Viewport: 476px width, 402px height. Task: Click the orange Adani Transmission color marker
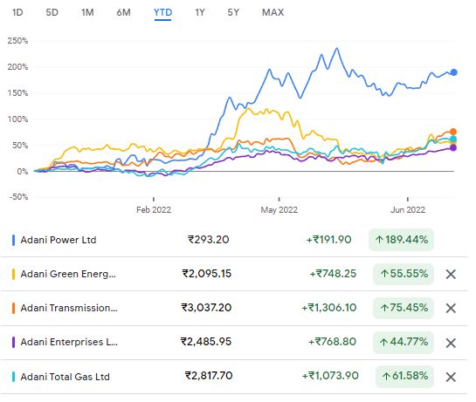click(13, 308)
